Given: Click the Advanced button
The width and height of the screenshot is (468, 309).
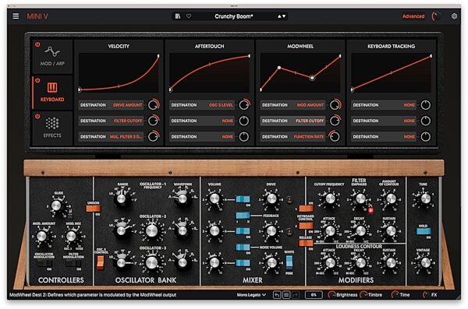Looking at the screenshot, I should point(413,16).
